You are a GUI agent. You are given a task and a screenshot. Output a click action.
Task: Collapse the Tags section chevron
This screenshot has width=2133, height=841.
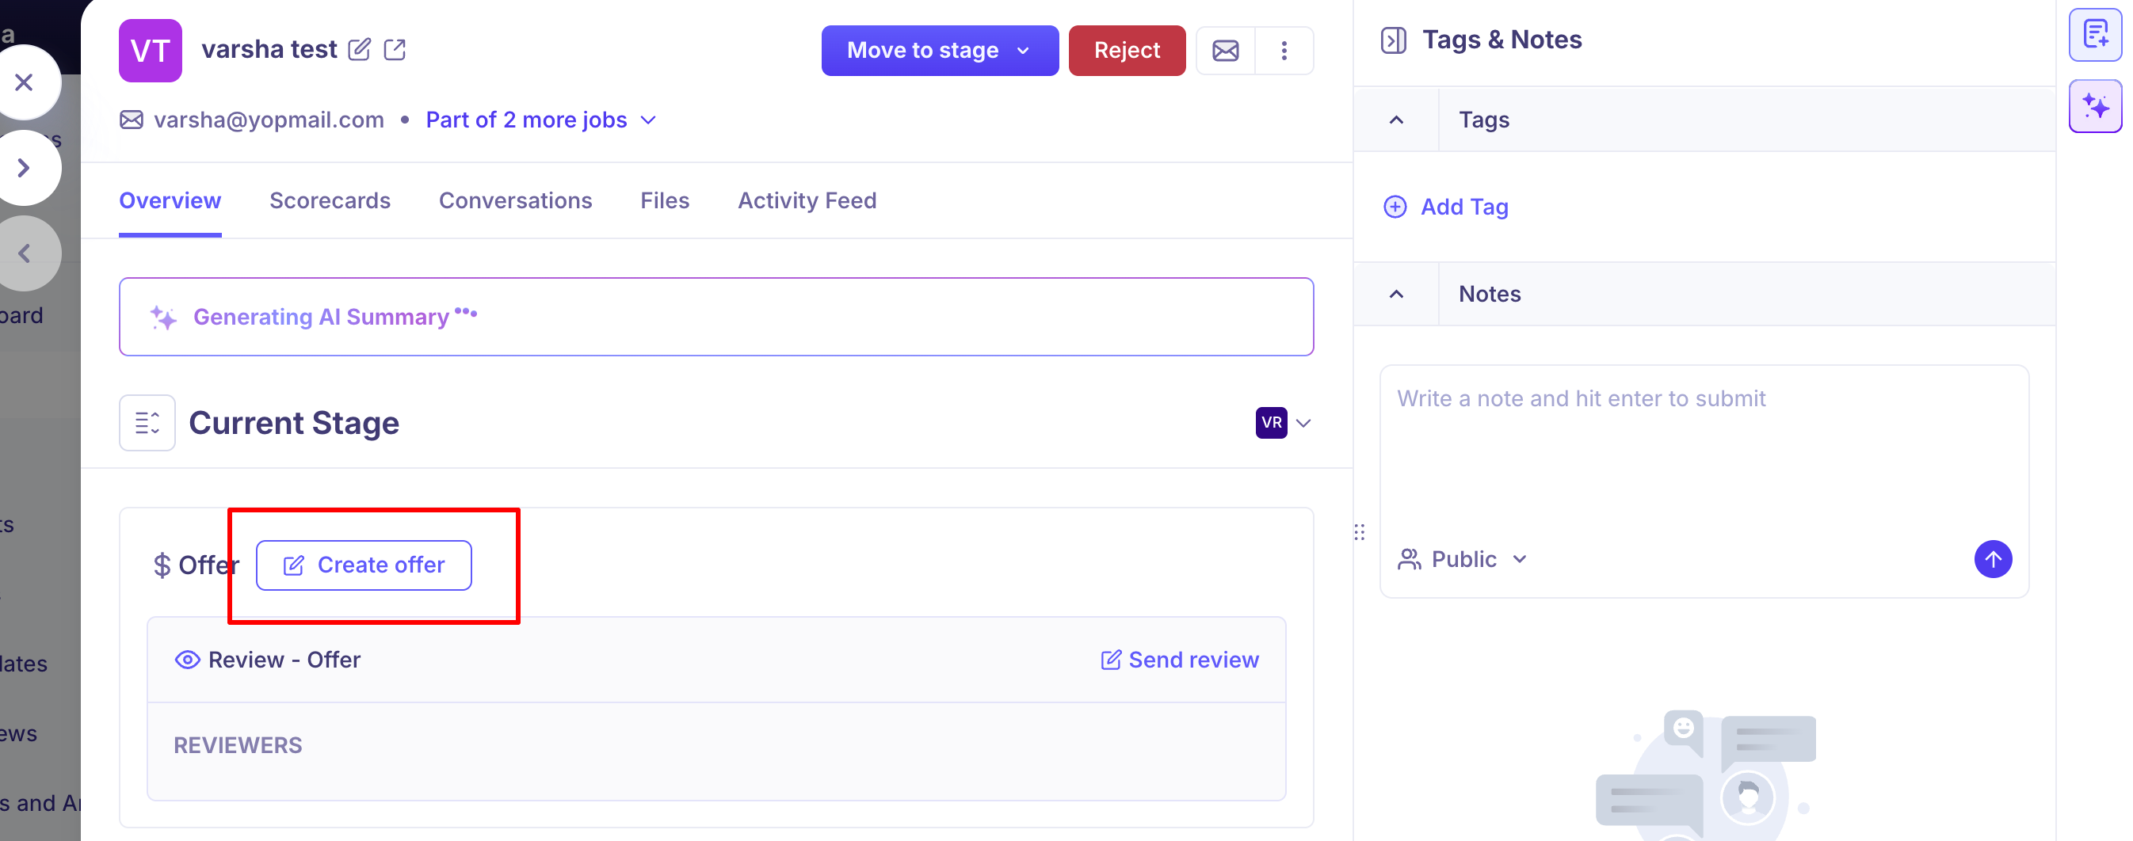tap(1396, 120)
